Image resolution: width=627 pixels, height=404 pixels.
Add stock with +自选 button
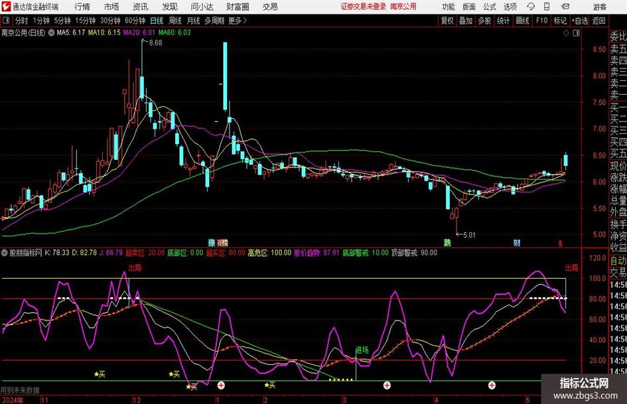(x=579, y=21)
